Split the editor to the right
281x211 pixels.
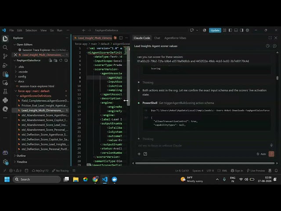click(121, 38)
